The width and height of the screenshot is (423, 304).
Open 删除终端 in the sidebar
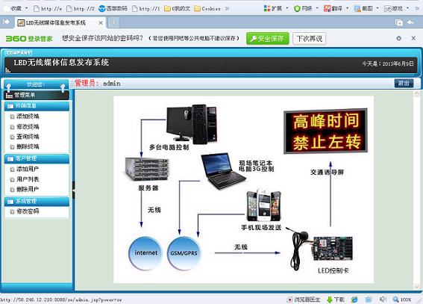28,146
